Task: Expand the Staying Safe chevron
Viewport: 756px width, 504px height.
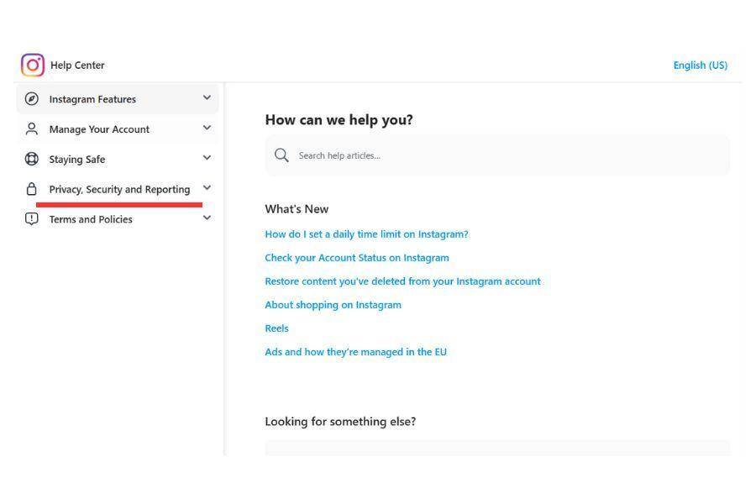Action: tap(207, 158)
